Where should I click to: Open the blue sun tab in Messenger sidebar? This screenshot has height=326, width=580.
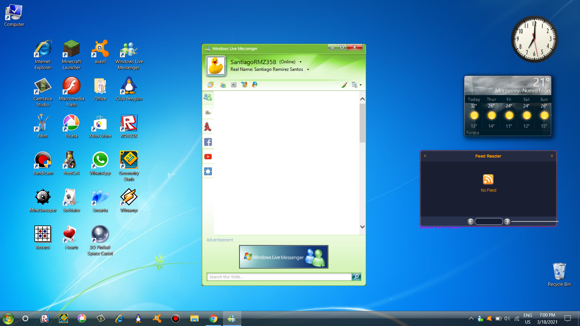point(208,171)
